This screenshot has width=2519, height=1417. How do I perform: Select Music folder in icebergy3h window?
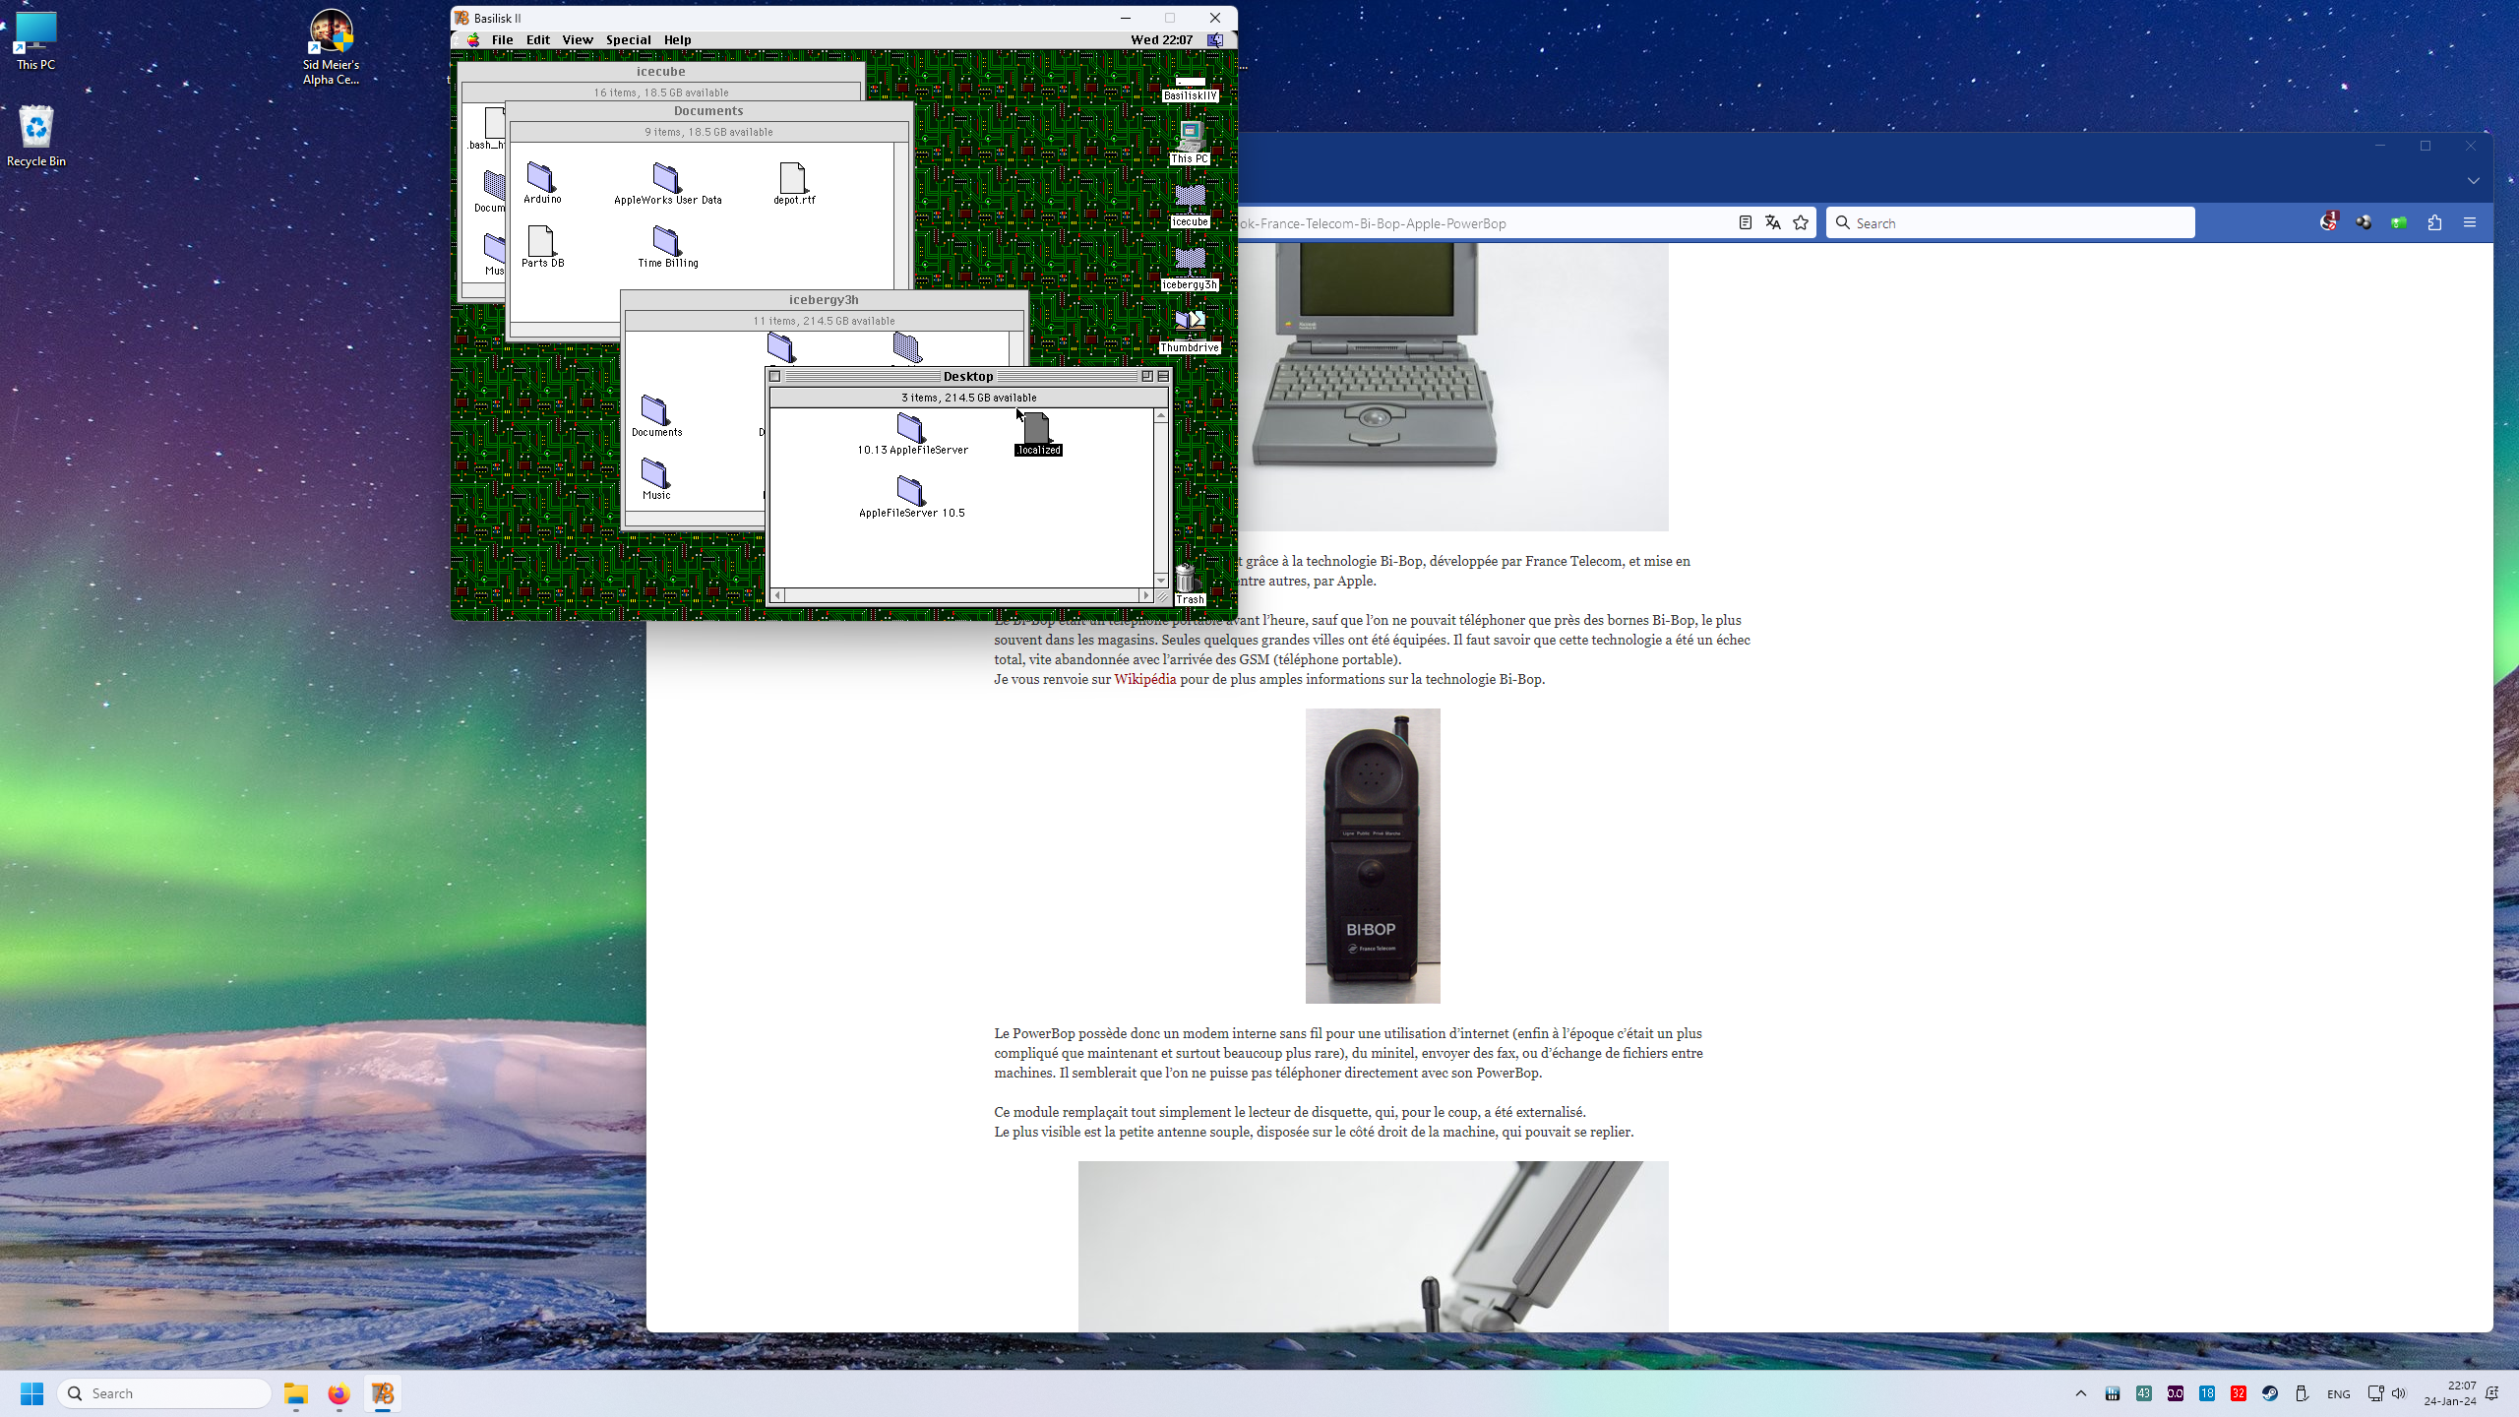(x=655, y=479)
